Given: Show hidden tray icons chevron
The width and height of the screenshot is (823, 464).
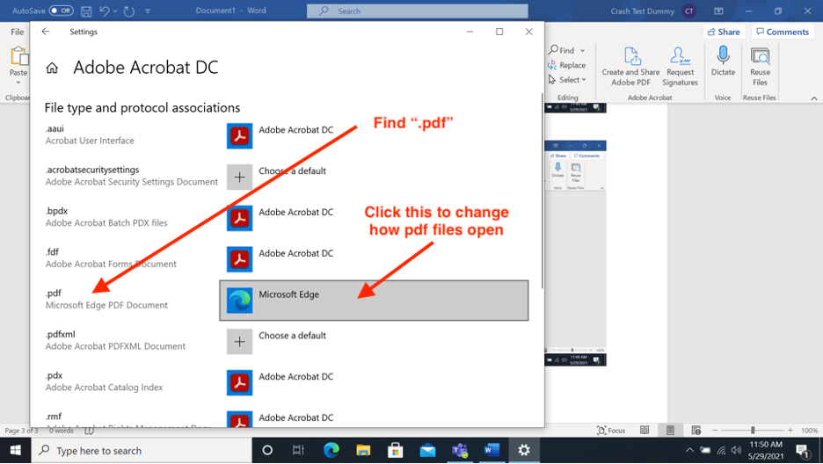Looking at the screenshot, I should tap(689, 450).
